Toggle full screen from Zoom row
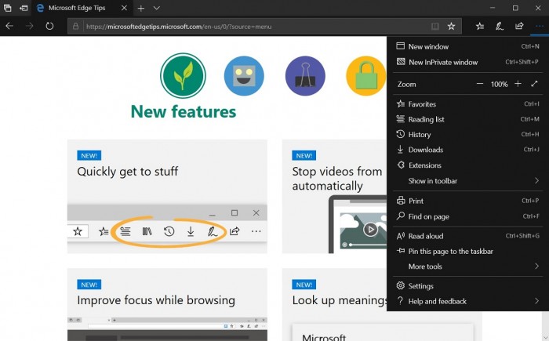 (x=534, y=84)
